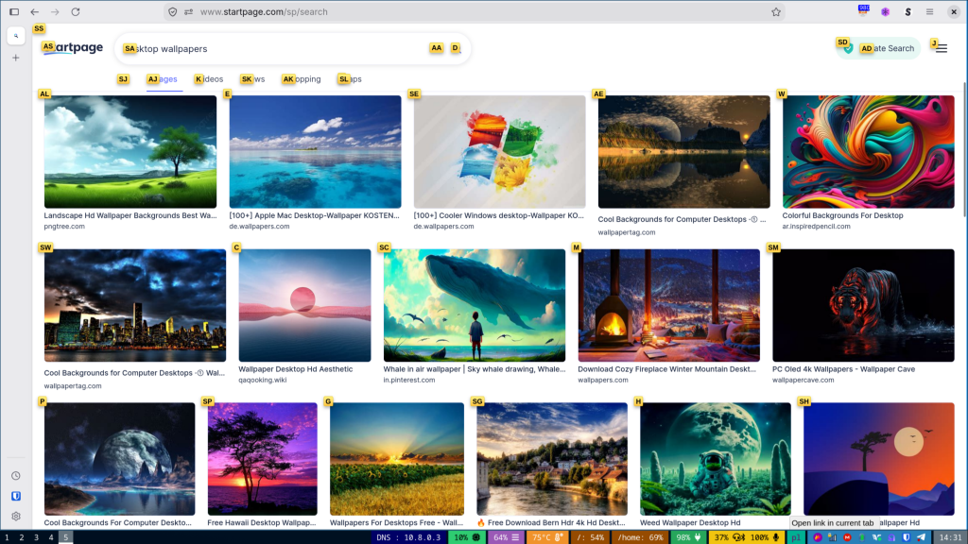968x544 pixels.
Task: Open extension with red badge in toolbar
Action: point(863,10)
